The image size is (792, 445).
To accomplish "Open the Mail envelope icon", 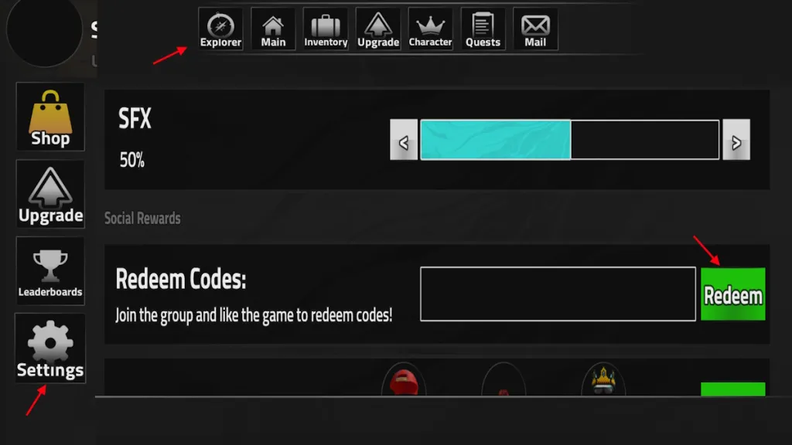I will tap(535, 29).
